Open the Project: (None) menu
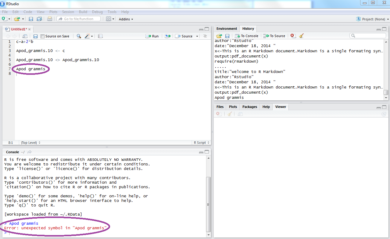The width and height of the screenshot is (390, 239). [372, 19]
